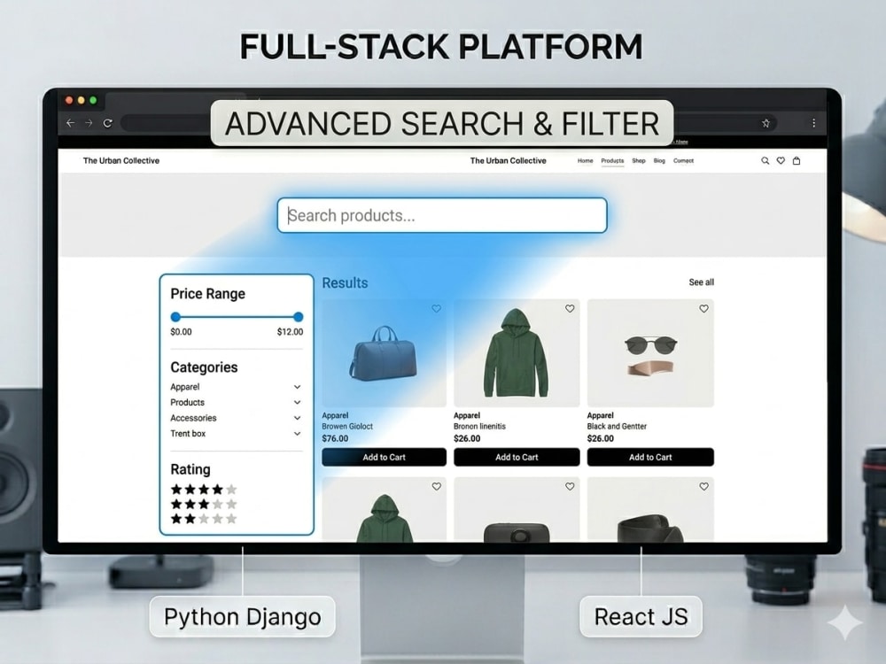
Task: Click the browser back arrow
Action: (70, 122)
